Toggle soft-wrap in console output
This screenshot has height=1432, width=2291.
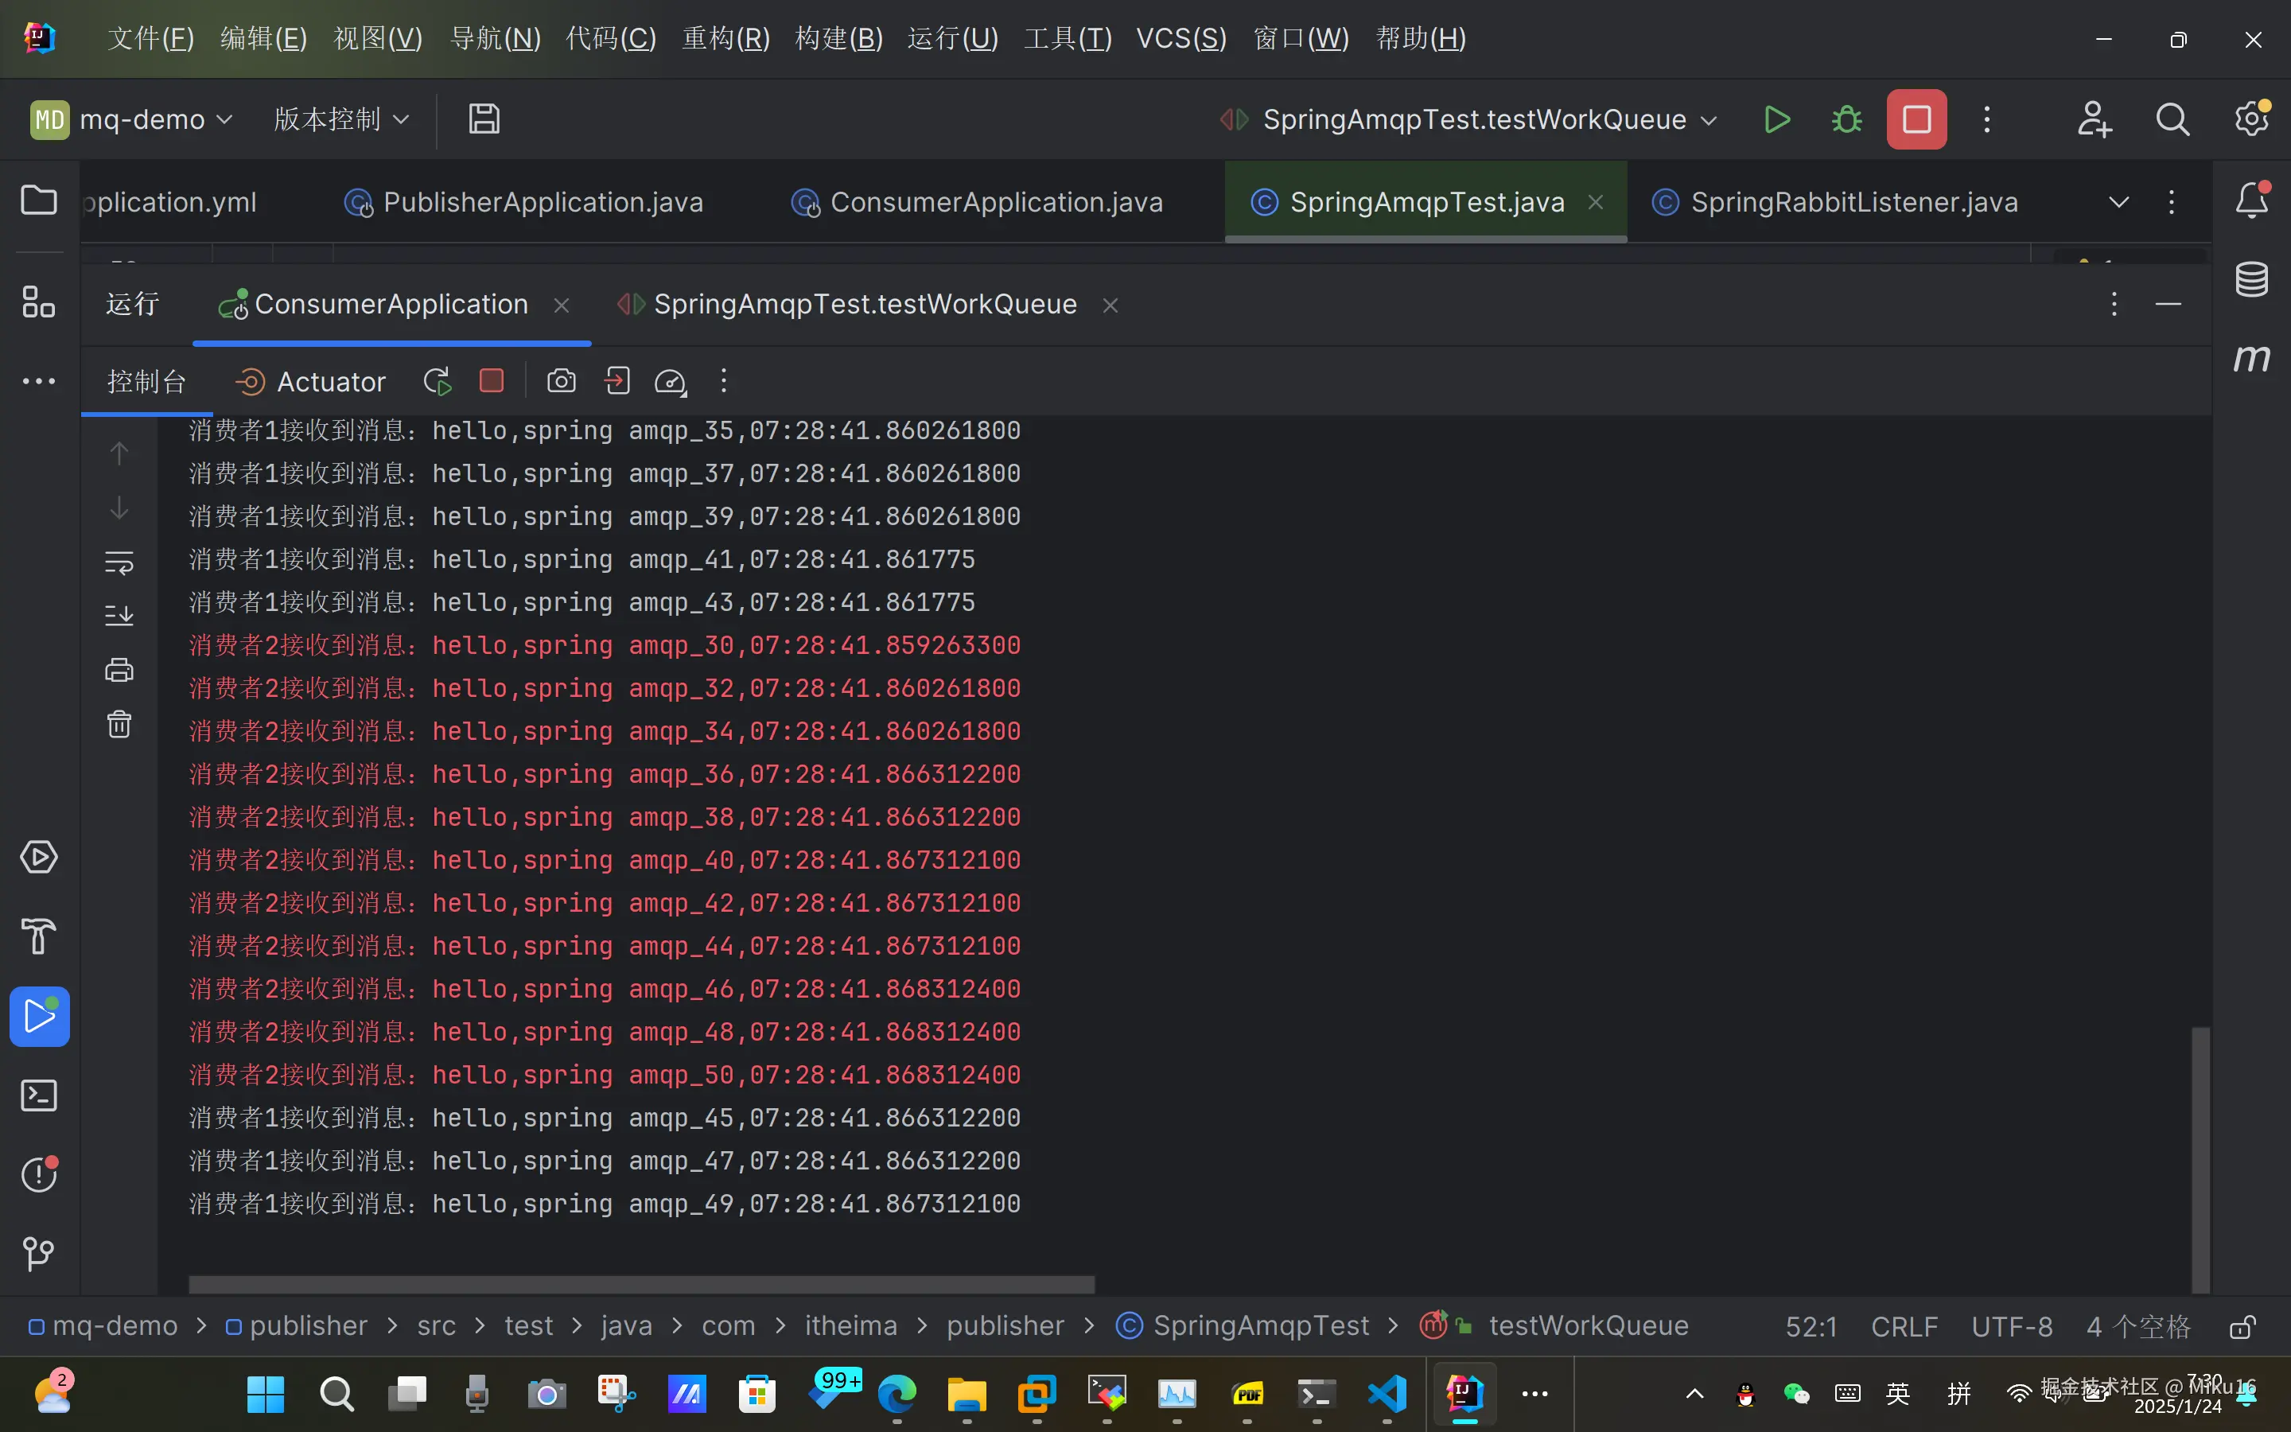(x=119, y=562)
